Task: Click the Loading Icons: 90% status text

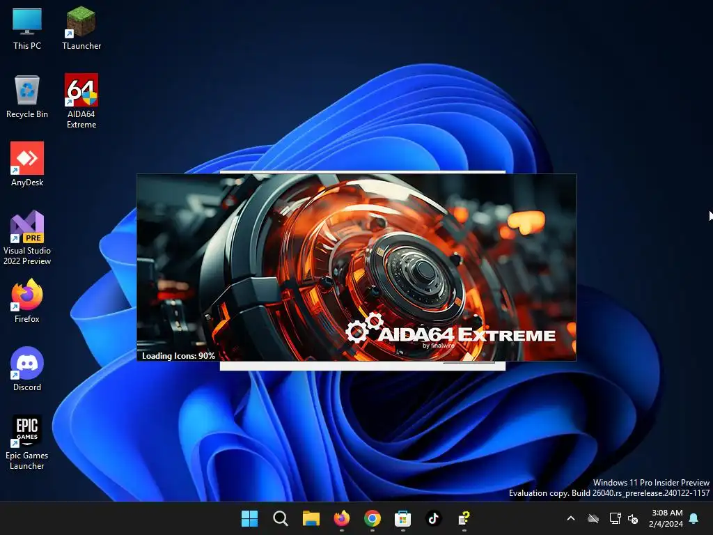Action: pos(178,356)
